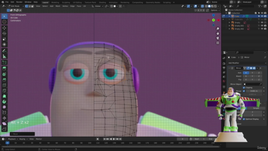Screen dimensions: 268x151
Task: Select the Rotate tool
Action: tap(4, 34)
